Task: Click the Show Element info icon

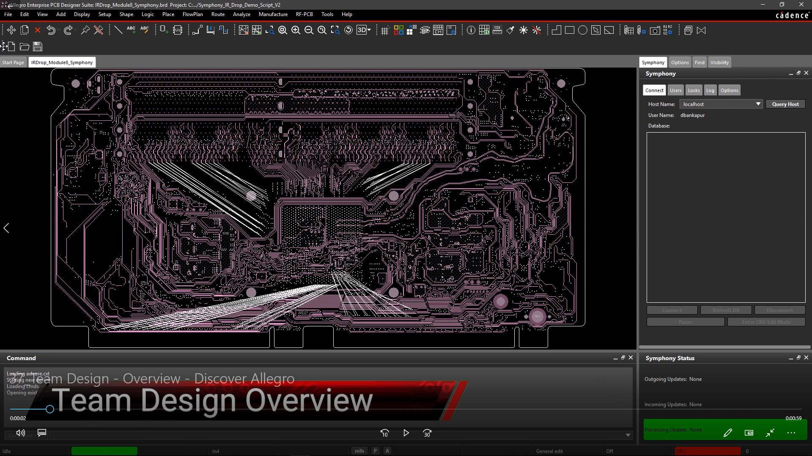Action: pos(471,30)
